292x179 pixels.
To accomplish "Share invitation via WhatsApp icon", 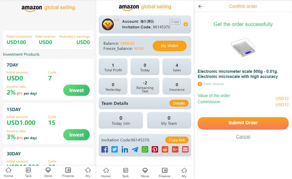I will click(x=145, y=149).
